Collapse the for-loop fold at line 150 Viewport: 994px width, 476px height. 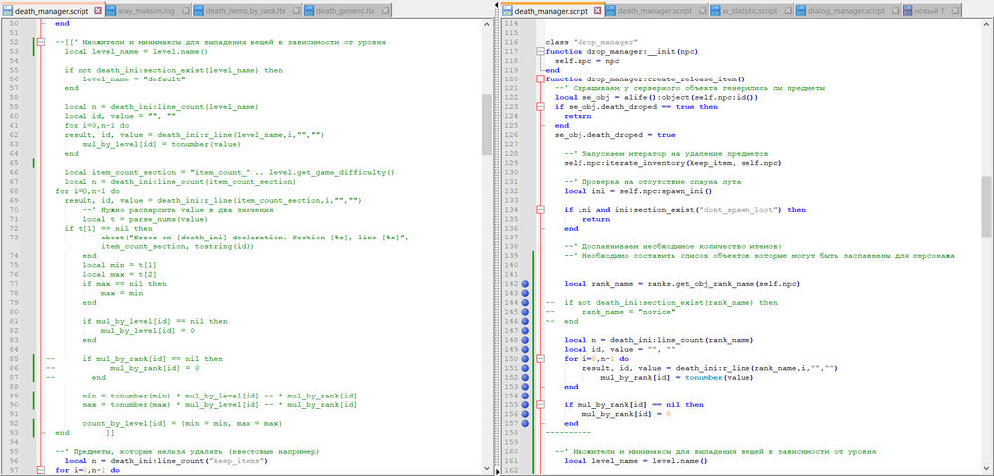pyautogui.click(x=540, y=358)
